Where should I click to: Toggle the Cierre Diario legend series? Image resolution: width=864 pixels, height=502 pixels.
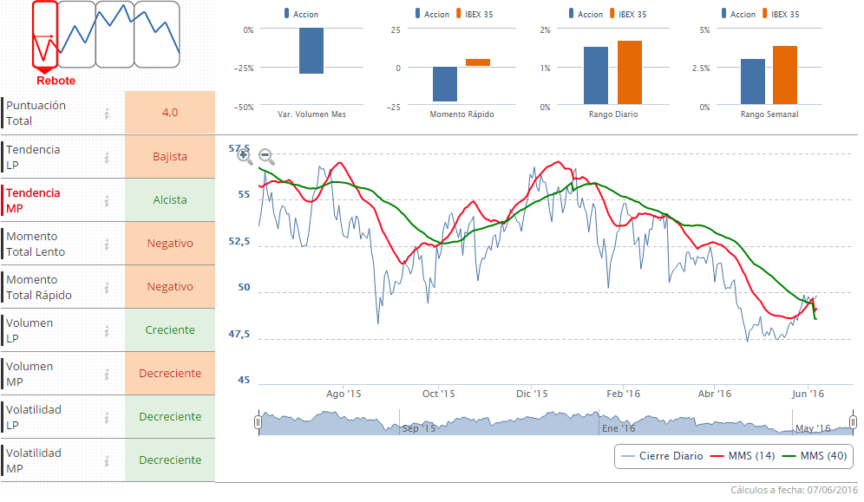coord(661,456)
